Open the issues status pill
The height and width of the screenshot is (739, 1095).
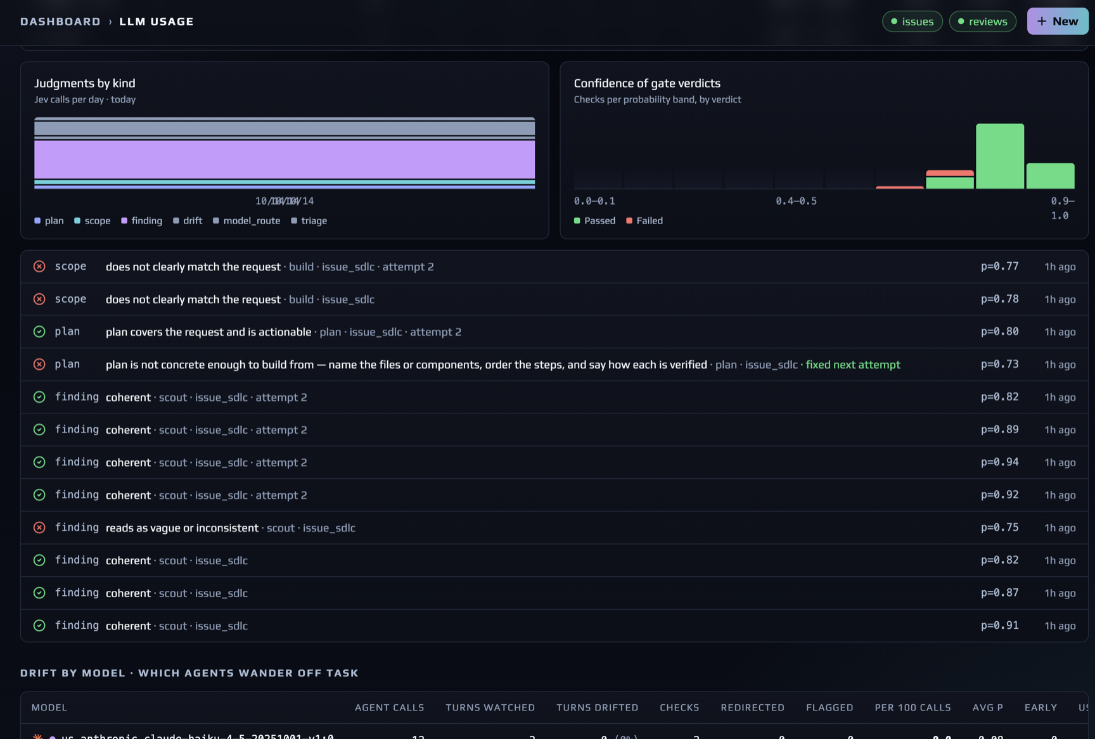(912, 22)
